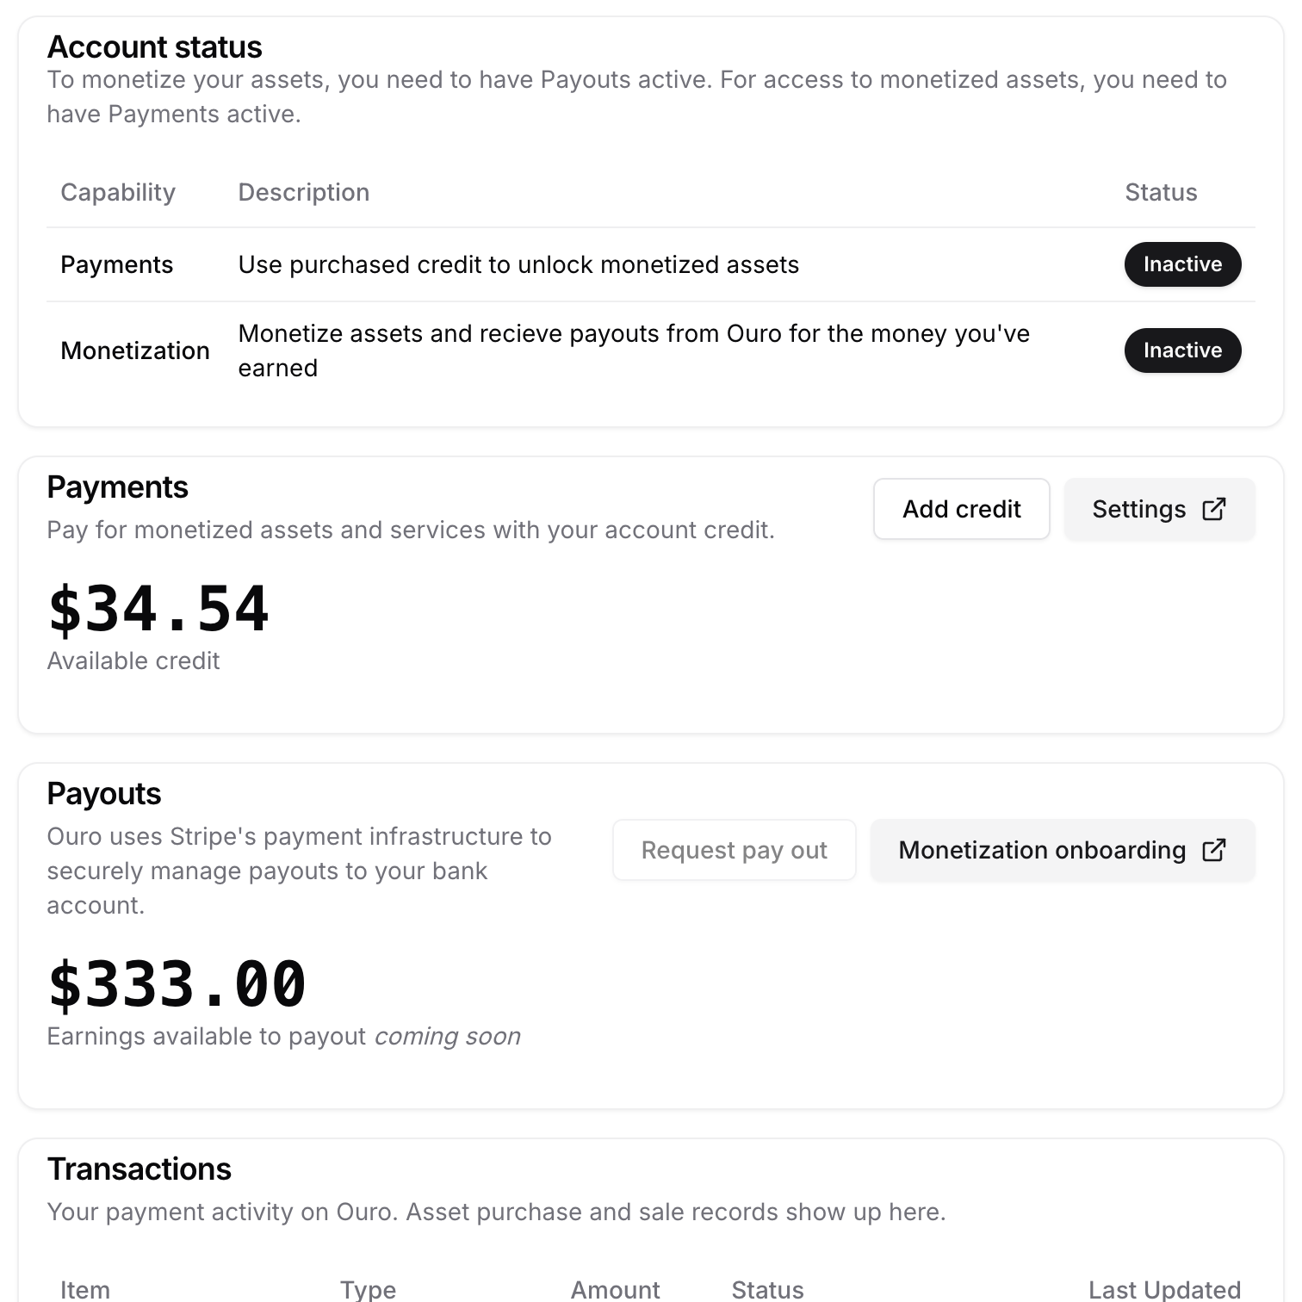Click Inactive badge for Payments
Screen dimensions: 1302x1302
click(1182, 264)
